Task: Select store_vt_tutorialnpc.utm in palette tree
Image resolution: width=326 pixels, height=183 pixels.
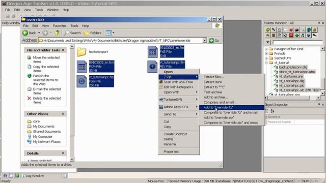Action: pyautogui.click(x=297, y=72)
